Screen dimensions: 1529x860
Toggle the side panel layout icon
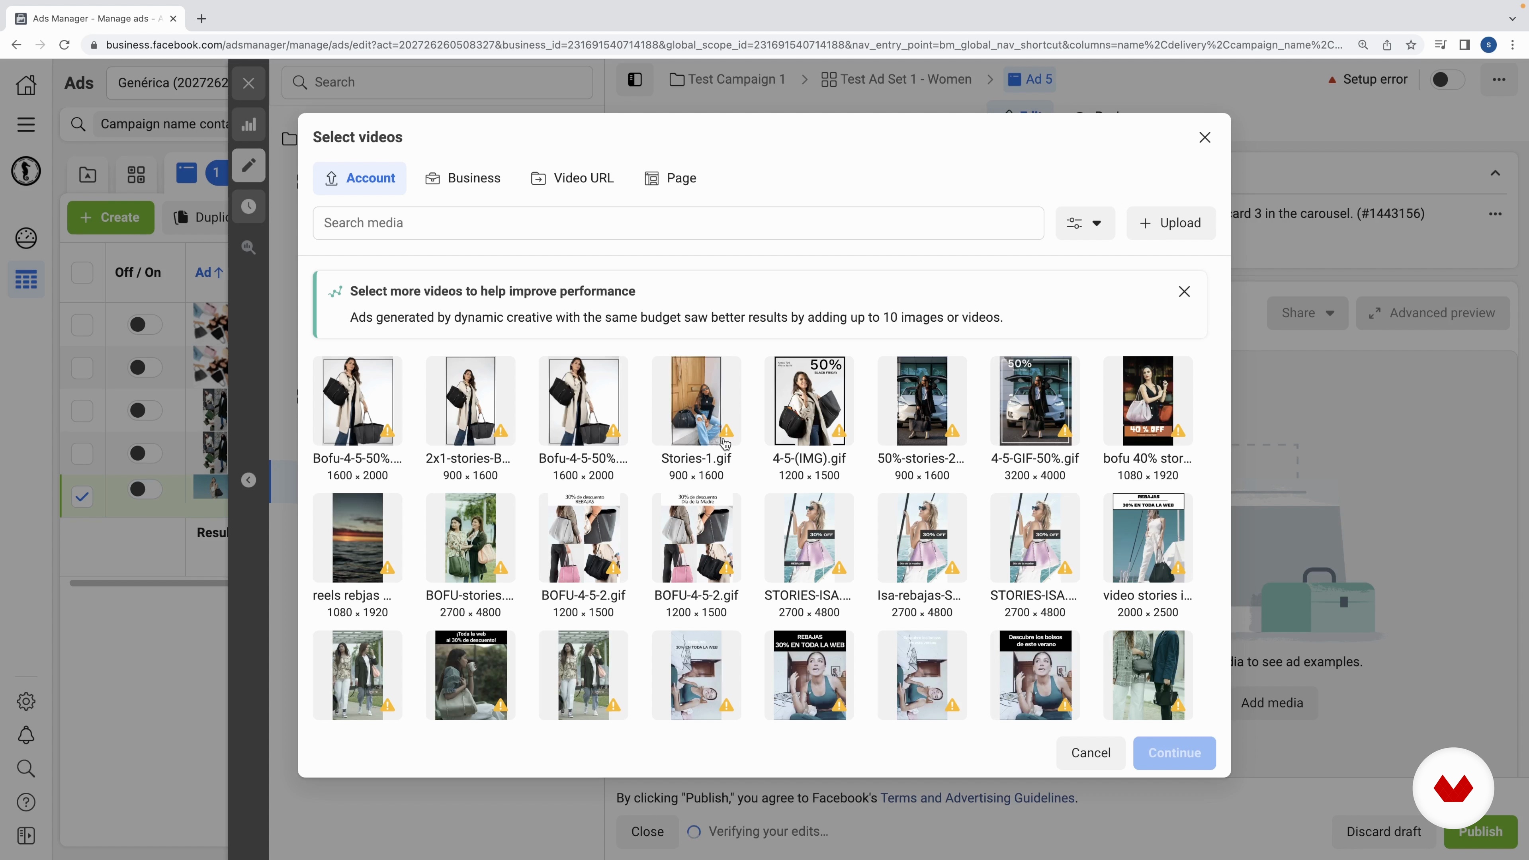(x=635, y=80)
